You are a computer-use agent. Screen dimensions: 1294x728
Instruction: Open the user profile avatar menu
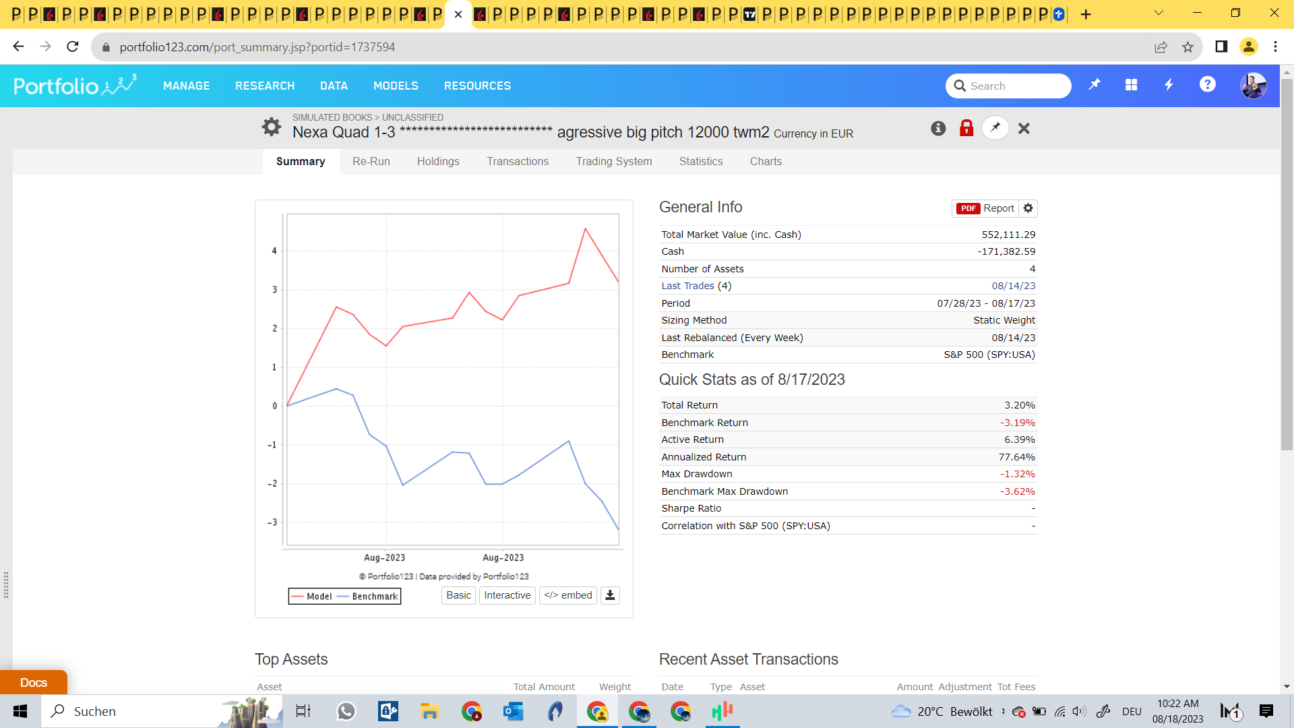tap(1253, 86)
